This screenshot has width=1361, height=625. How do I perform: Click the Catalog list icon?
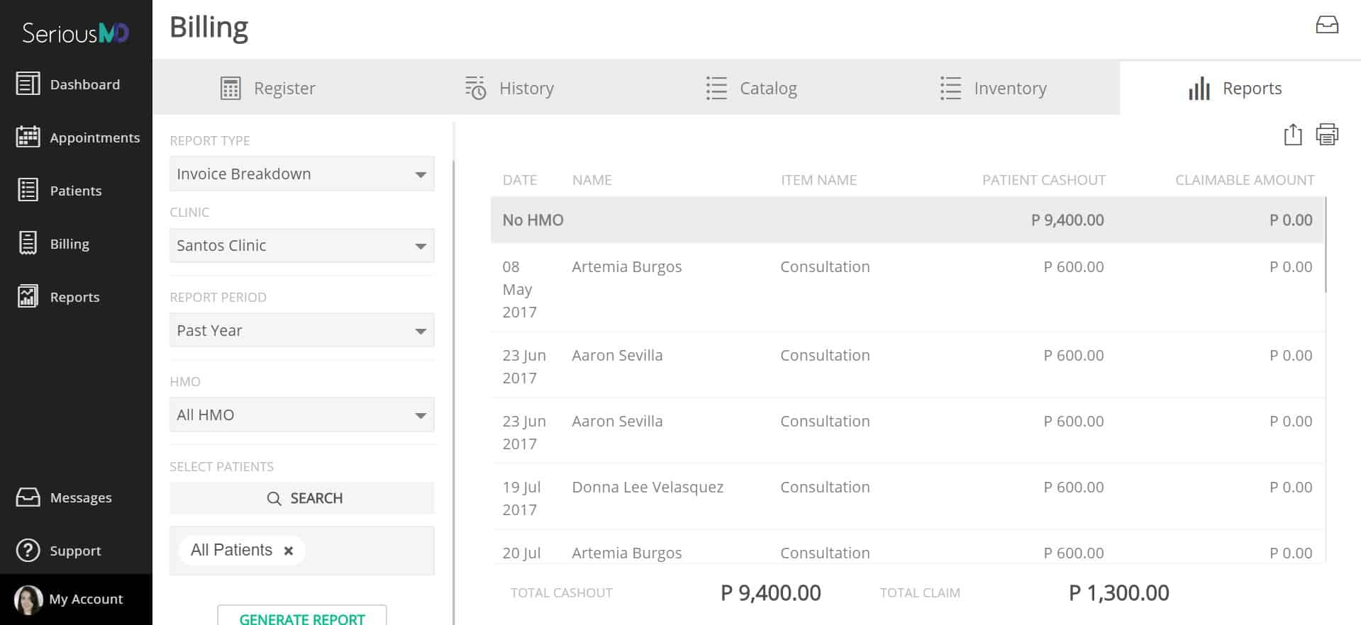pyautogui.click(x=716, y=88)
